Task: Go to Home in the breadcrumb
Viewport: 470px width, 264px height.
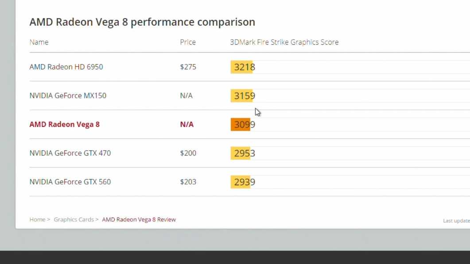Action: point(37,219)
